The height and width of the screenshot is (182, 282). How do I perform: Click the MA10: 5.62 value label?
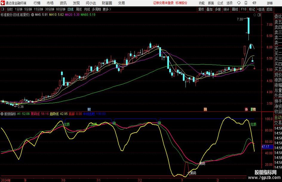point(56,15)
